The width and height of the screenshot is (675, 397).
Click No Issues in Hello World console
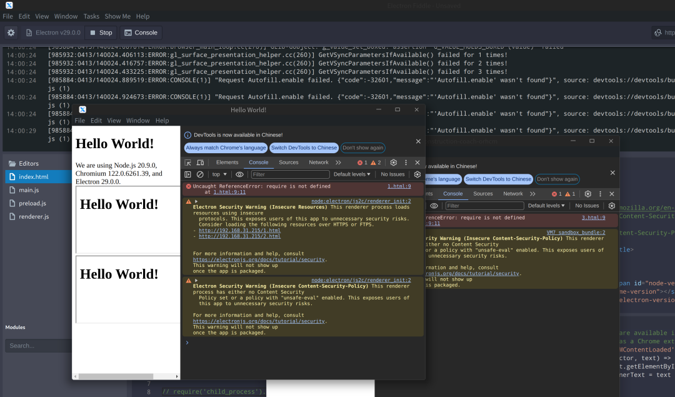[392, 174]
